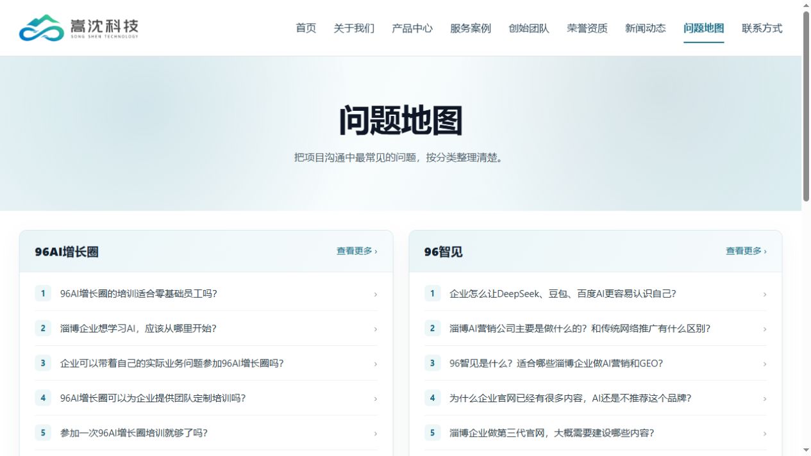
Task: Click number 1 badge in 96智见 list
Action: pos(432,293)
